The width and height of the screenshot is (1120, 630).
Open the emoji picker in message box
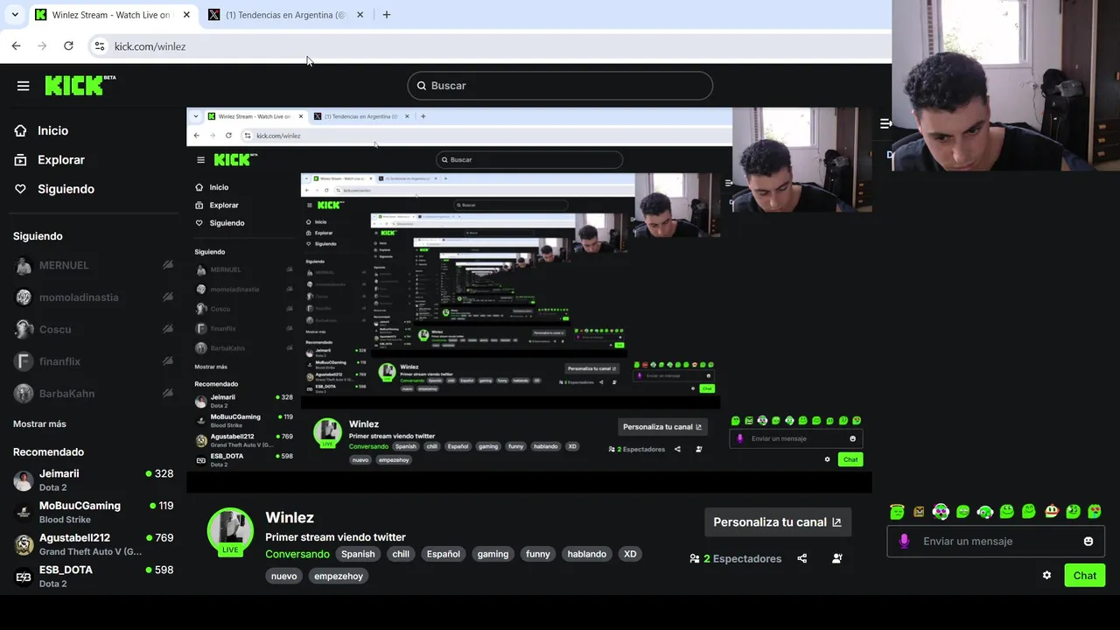tap(1088, 541)
